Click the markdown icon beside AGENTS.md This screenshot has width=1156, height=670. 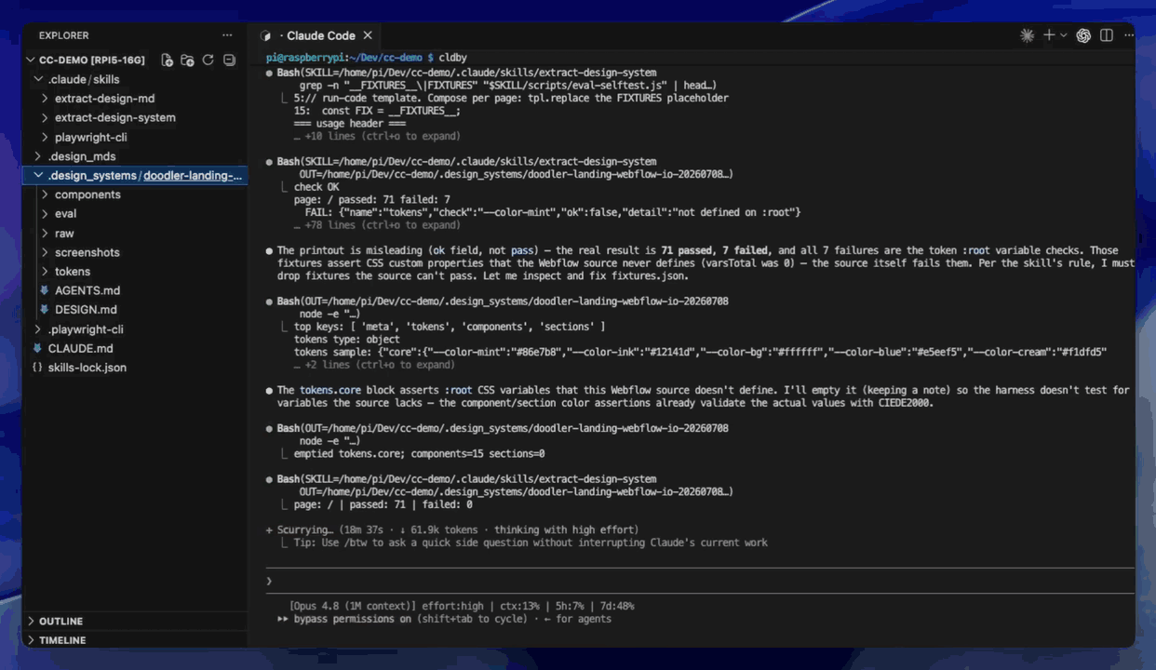[x=45, y=290]
